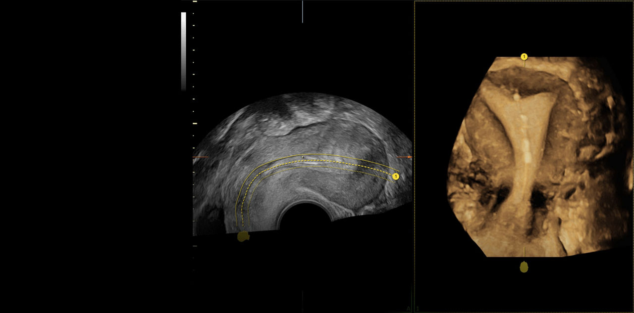Image resolution: width=634 pixels, height=313 pixels.
Task: Click the probe orientation marker below the B-mode sector
Action: [243, 237]
